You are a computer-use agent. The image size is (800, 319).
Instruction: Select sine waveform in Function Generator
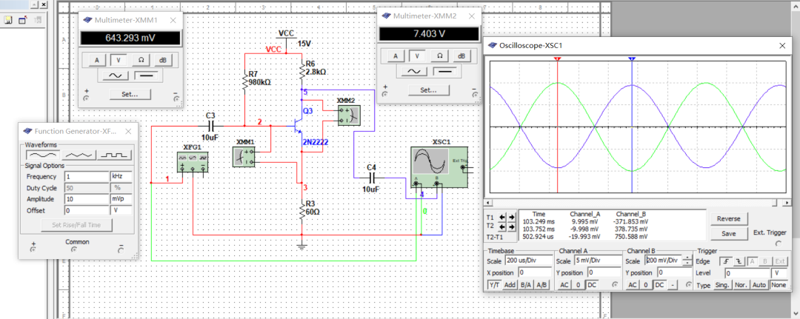pyautogui.click(x=43, y=155)
